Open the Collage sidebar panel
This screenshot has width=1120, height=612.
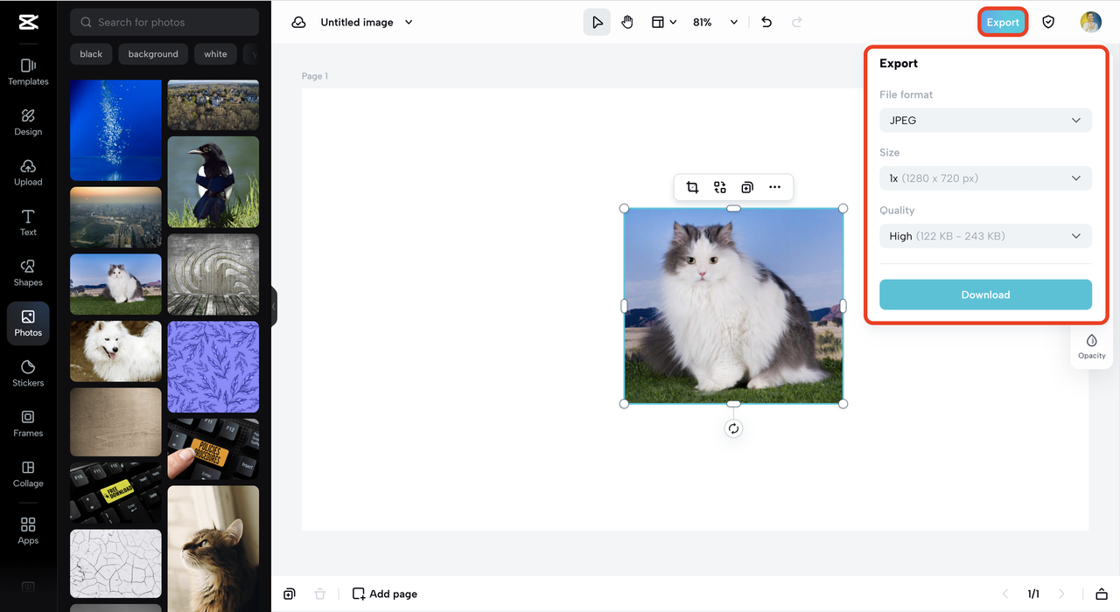point(28,473)
